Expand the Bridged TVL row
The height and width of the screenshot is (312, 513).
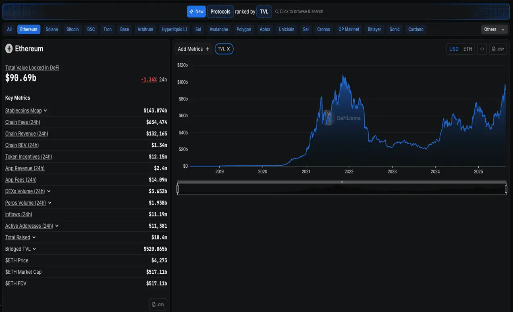tap(34, 249)
